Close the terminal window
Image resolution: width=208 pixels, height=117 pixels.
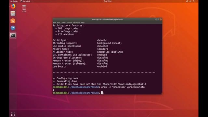coord(161,19)
